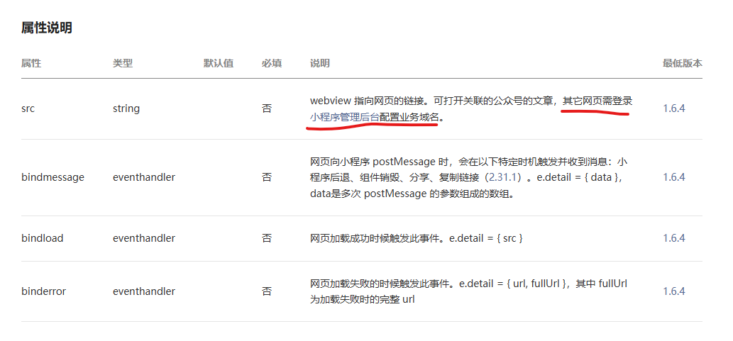Click the 网页加载失败的时候触发此事件 description
Screen dimensions: 733x341
tap(468, 291)
